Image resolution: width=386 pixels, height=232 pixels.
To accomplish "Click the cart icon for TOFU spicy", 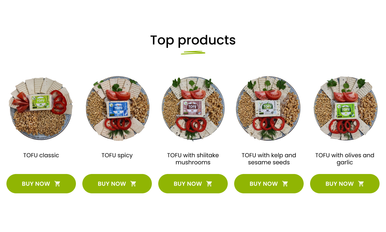I will pos(133,184).
